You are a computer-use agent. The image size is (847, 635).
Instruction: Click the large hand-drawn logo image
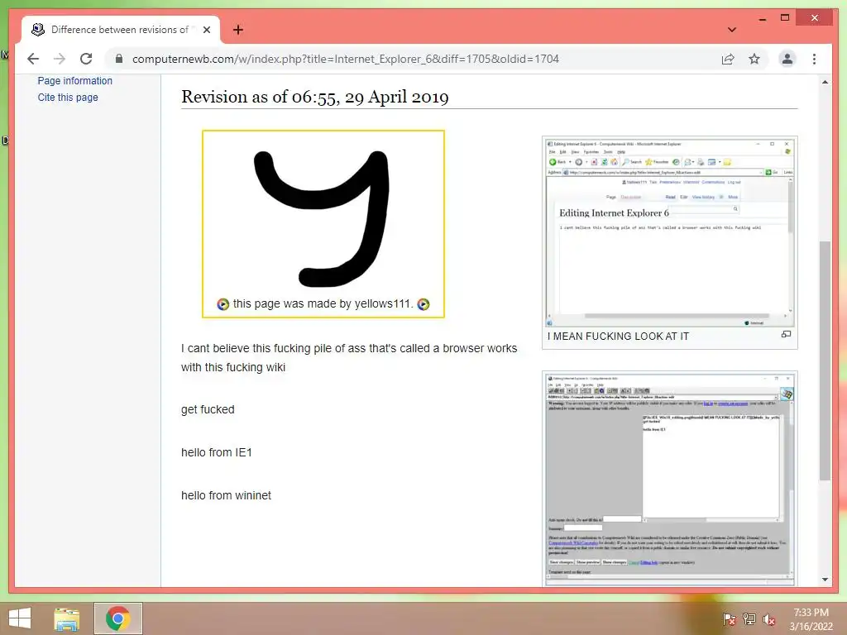click(x=323, y=218)
